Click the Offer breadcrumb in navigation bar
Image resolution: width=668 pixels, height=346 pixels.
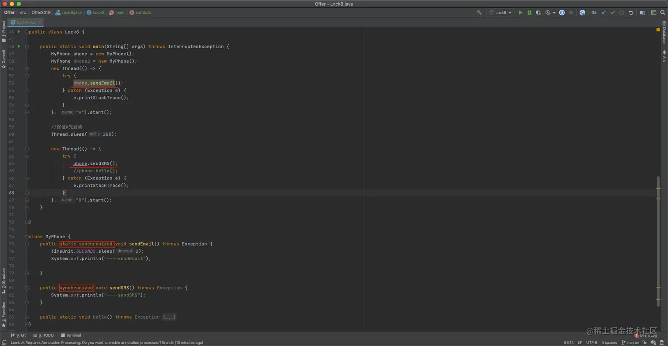pyautogui.click(x=9, y=13)
